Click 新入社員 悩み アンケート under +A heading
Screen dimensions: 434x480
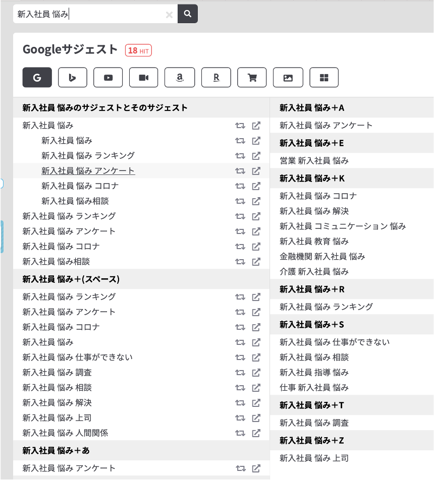pos(326,126)
